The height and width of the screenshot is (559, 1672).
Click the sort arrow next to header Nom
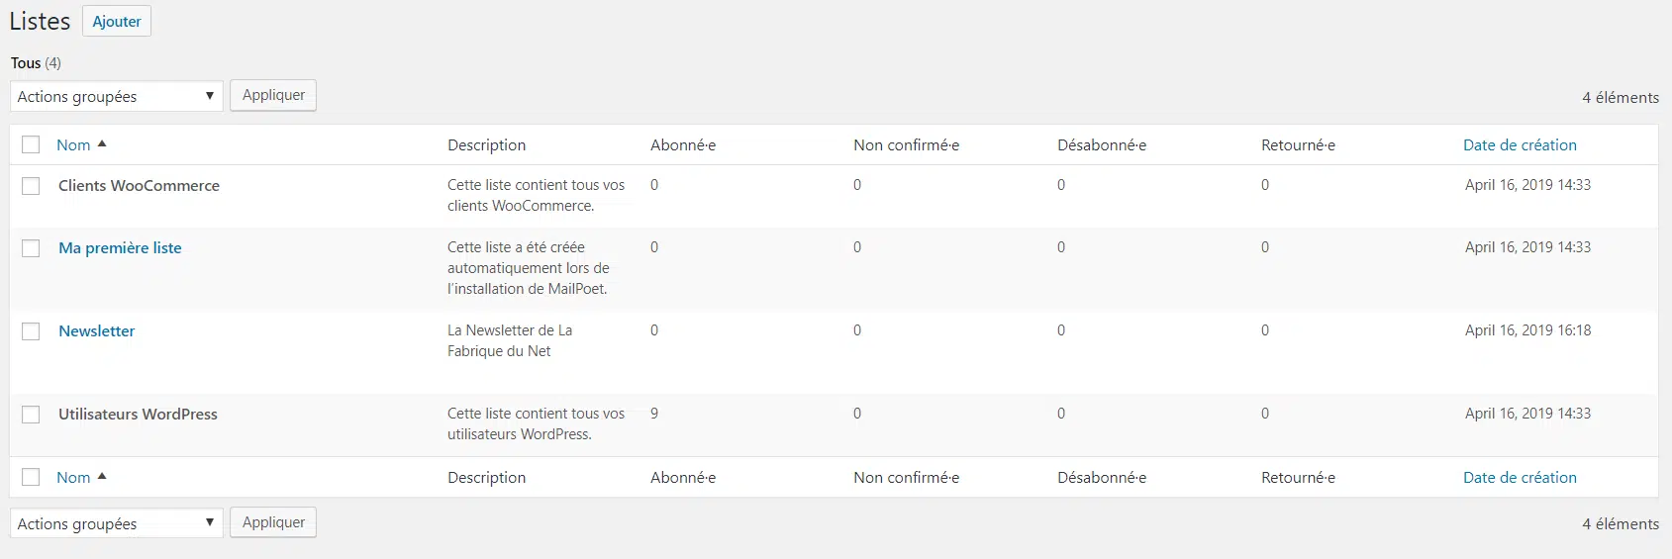[102, 144]
